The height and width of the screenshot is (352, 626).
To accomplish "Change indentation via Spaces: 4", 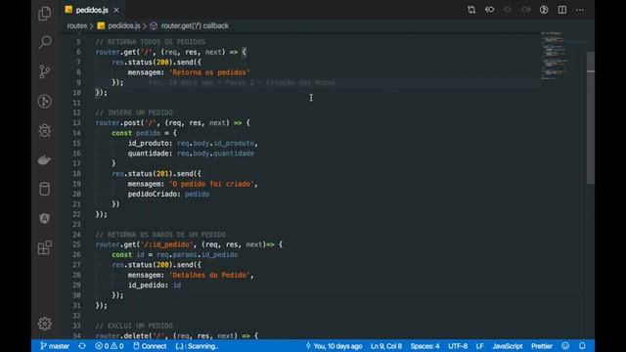I will pos(425,346).
